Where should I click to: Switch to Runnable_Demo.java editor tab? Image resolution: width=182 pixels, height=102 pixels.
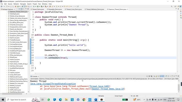[x=55, y=9]
